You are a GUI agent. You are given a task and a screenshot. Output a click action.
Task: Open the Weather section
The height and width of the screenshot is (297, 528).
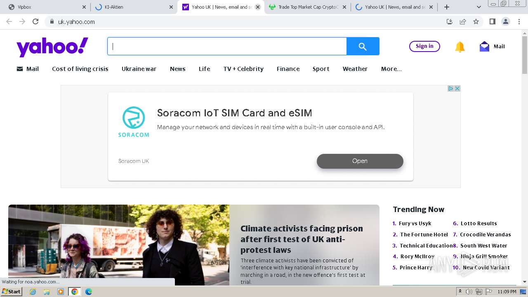tap(355, 69)
